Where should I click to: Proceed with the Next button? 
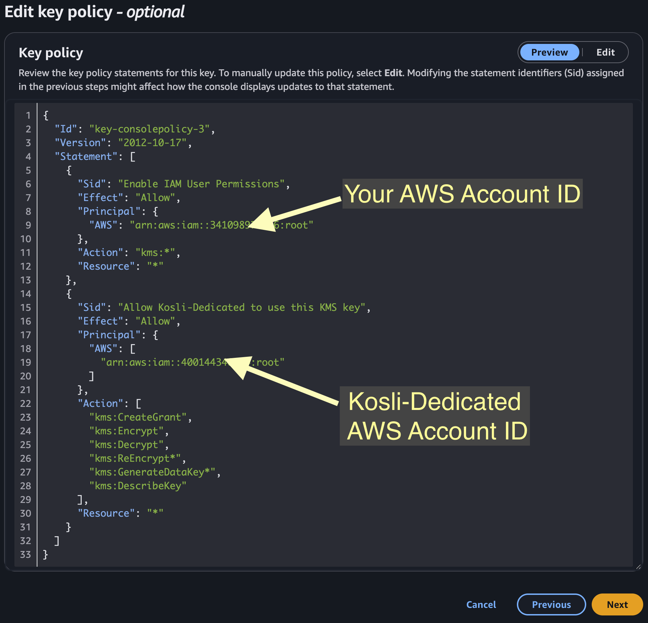coord(617,604)
